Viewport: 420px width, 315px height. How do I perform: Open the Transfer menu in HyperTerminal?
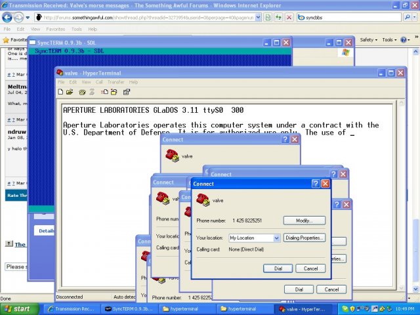[x=116, y=82]
